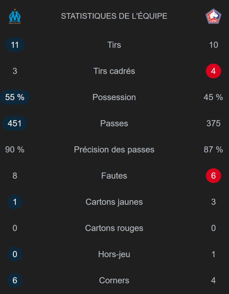This screenshot has height=294, width=229.
Task: Click the Cartons rouges label
Action: (x=114, y=228)
